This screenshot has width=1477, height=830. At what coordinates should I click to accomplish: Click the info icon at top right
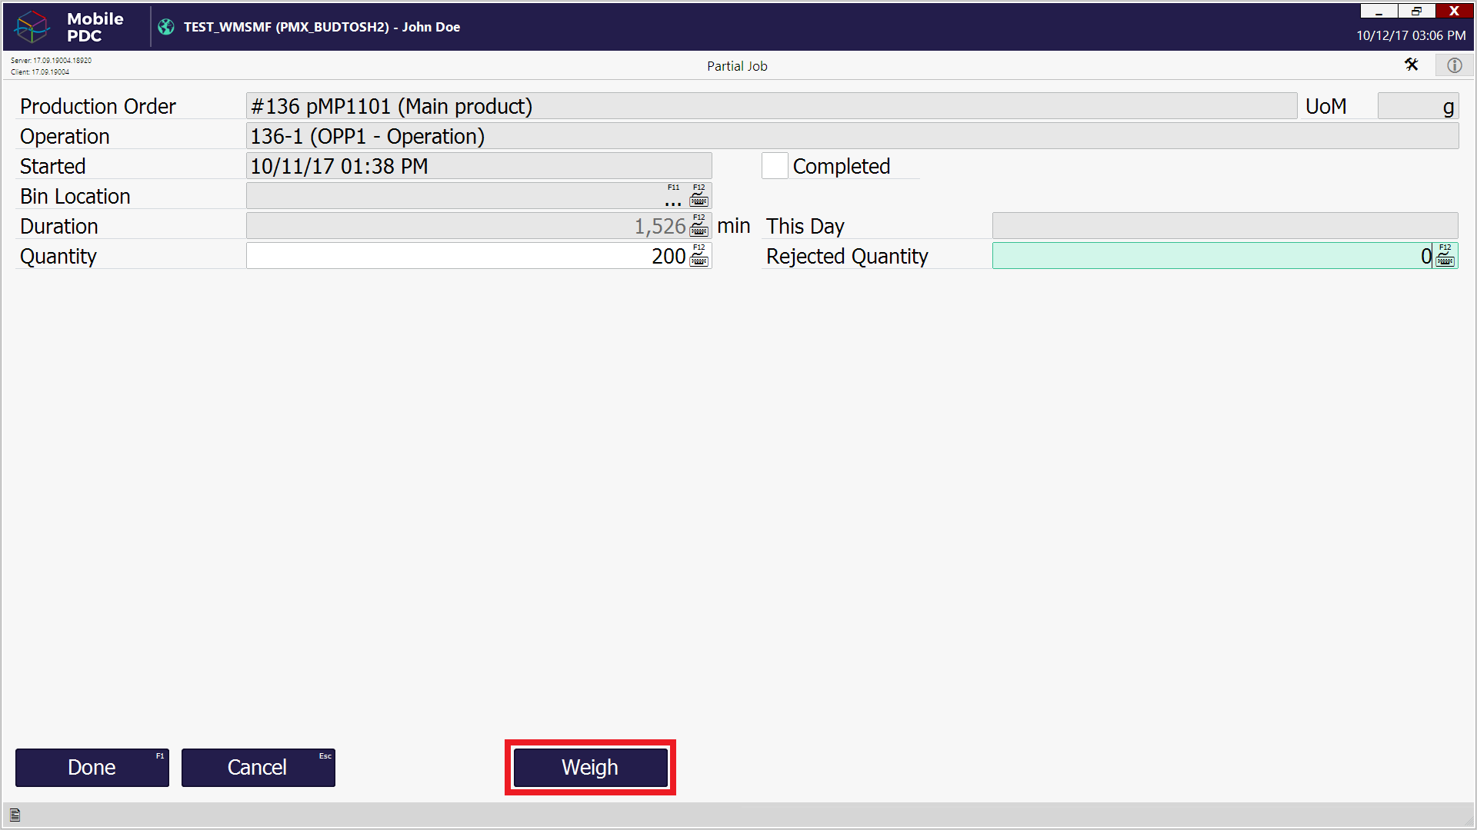coord(1454,65)
